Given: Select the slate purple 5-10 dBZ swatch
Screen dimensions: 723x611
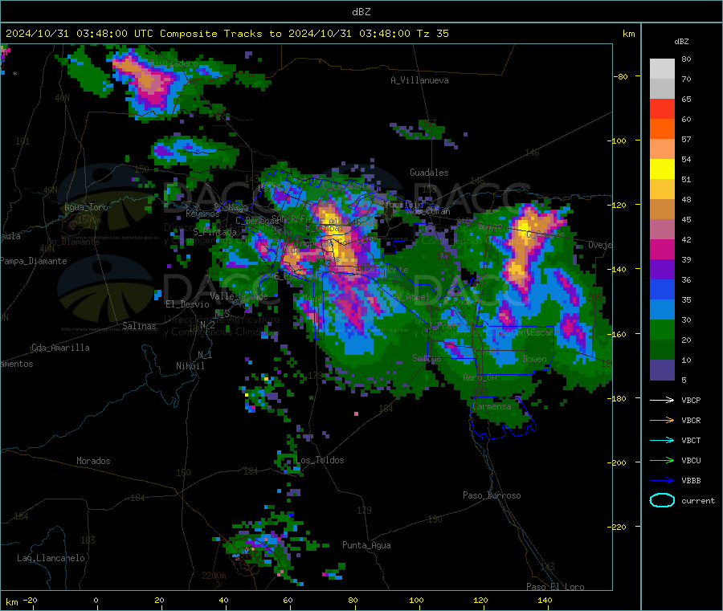Looking at the screenshot, I should [x=662, y=370].
